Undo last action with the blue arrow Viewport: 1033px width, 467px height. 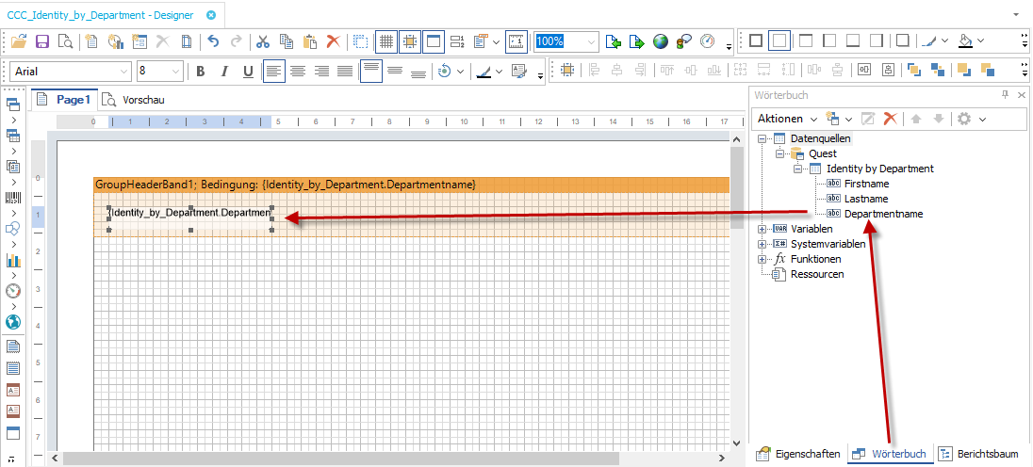click(x=213, y=41)
